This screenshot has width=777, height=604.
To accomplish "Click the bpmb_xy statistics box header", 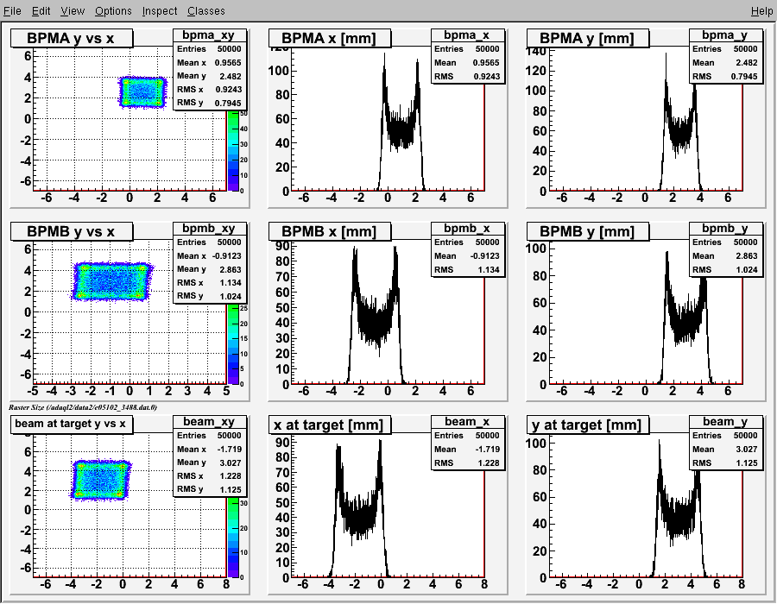I will click(209, 229).
